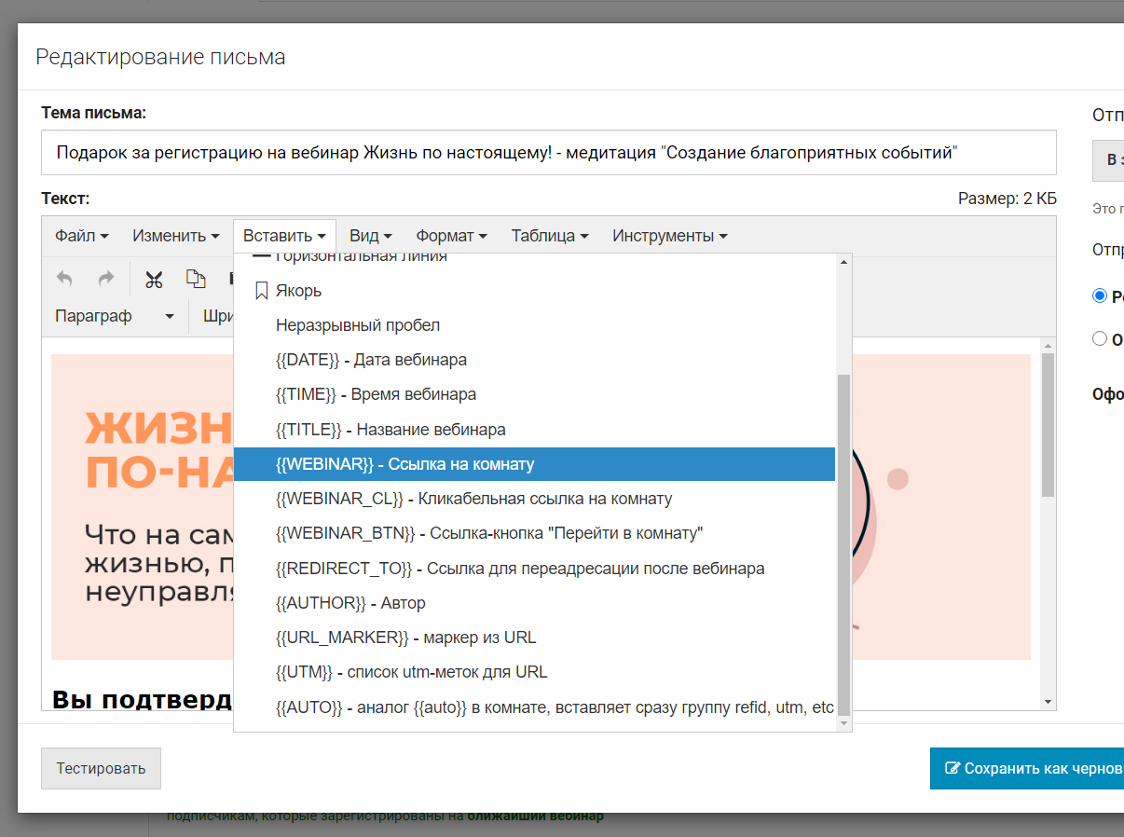Open the Формат dropdown menu

(451, 236)
